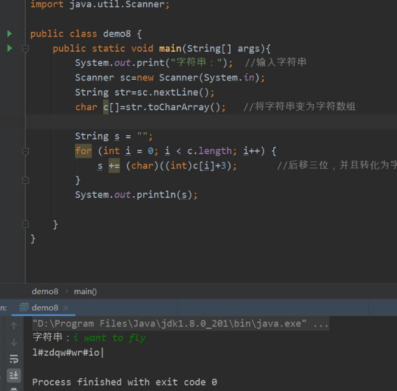Click the println(s) statement
The image size is (397, 391).
pos(136,195)
